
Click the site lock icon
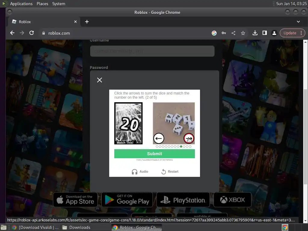coord(43,33)
